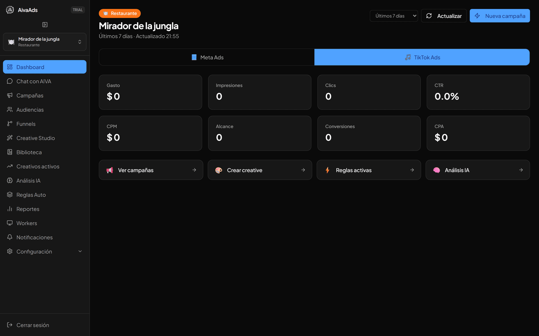Click the Audiencias people icon

pos(10,109)
